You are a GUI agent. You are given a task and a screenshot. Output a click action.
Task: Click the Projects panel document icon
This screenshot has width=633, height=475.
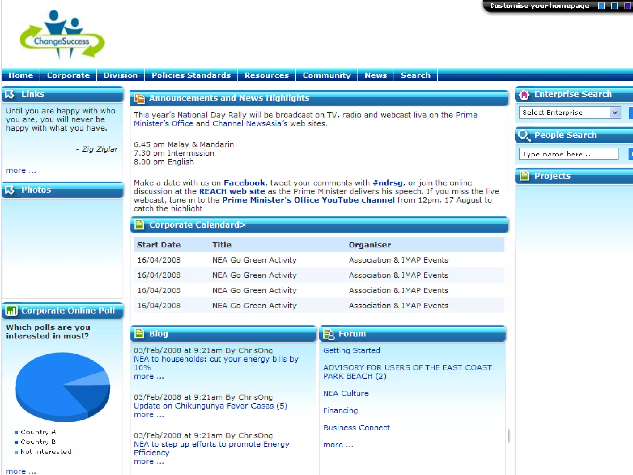(524, 176)
